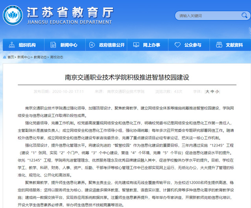This screenshot has height=208, width=251.
Task: Open the 网上办事 navigation menu
Action: [x=151, y=45]
